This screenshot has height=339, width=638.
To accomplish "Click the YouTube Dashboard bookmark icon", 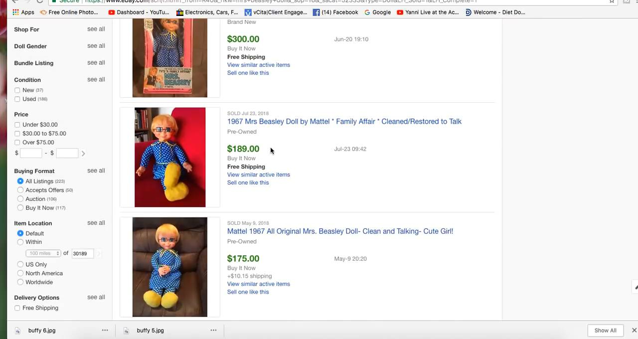I will (112, 12).
